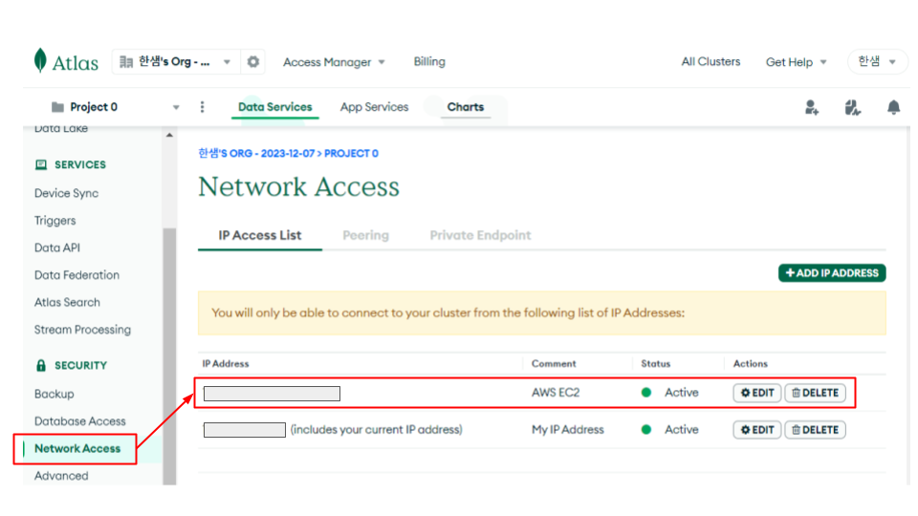Delete the AWS EC2 IP entry
Screen dimensions: 918x516
coord(815,393)
